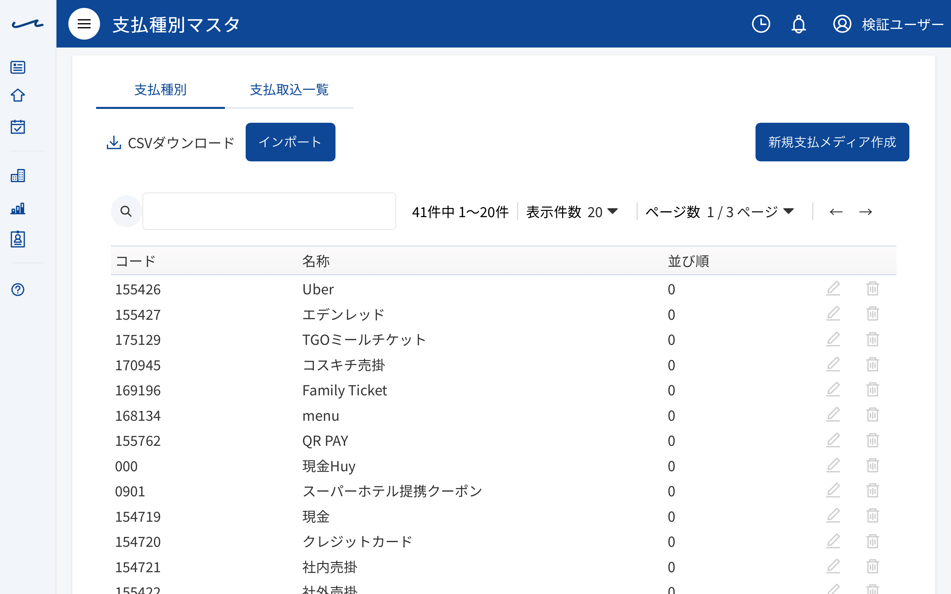Go to the home sidebar icon
951x594 pixels.
point(18,95)
